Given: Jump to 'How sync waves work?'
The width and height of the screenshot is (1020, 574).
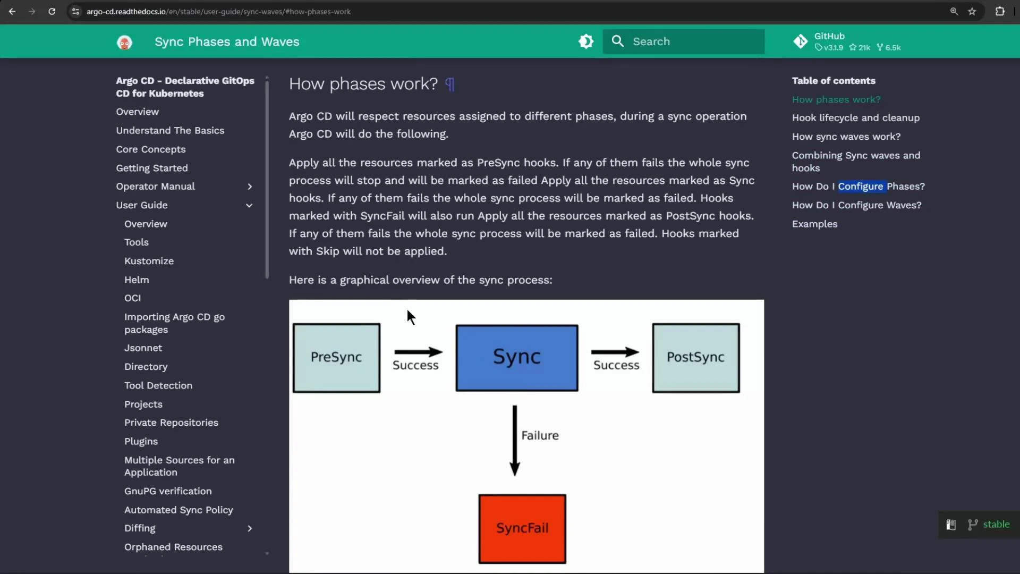Looking at the screenshot, I should click(x=846, y=137).
